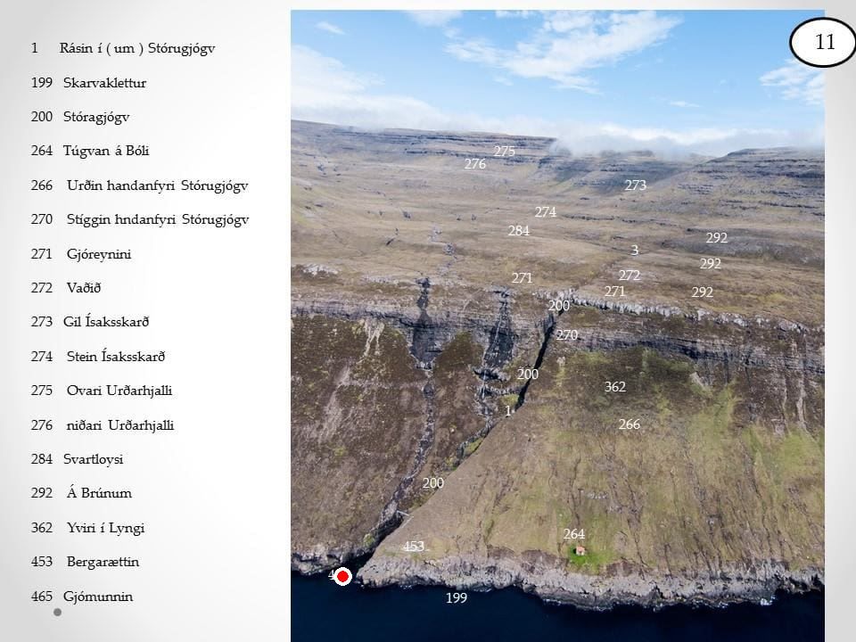Click the legend entry 'Gjómunnin'
The height and width of the screenshot is (642, 856).
[x=97, y=597]
